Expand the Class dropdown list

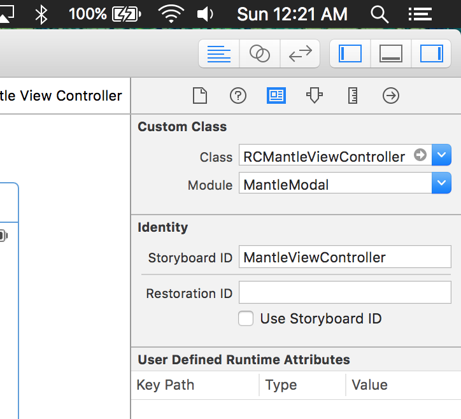click(x=441, y=155)
